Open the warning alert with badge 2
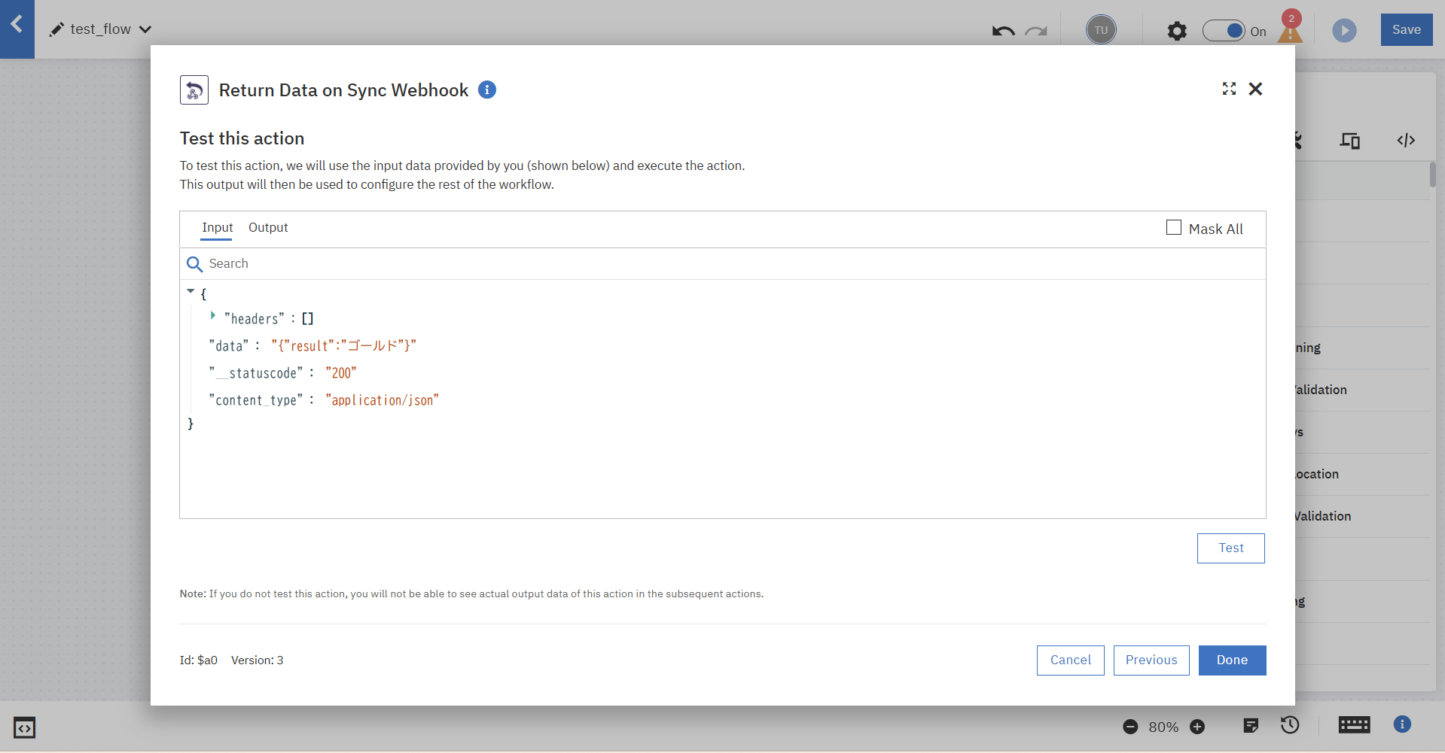 (1291, 27)
